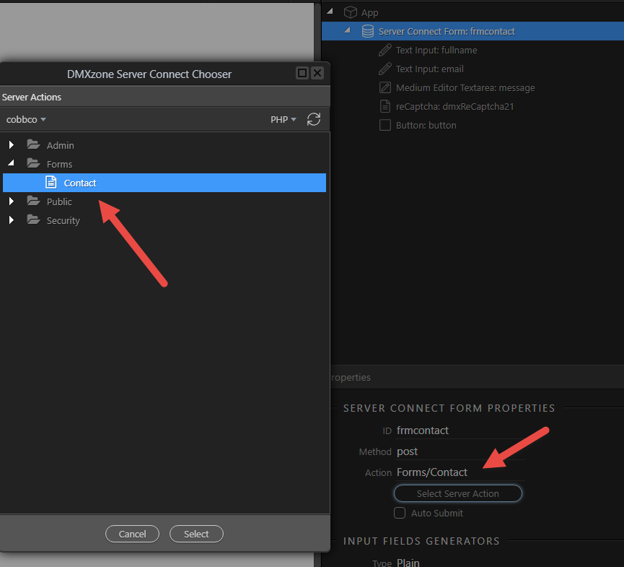Click the ID field containing frmcontact
The height and width of the screenshot is (567, 624).
pos(460,430)
